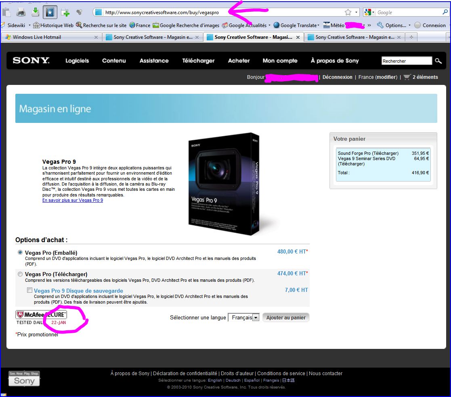Click the Rechercher site search field

[407, 61]
